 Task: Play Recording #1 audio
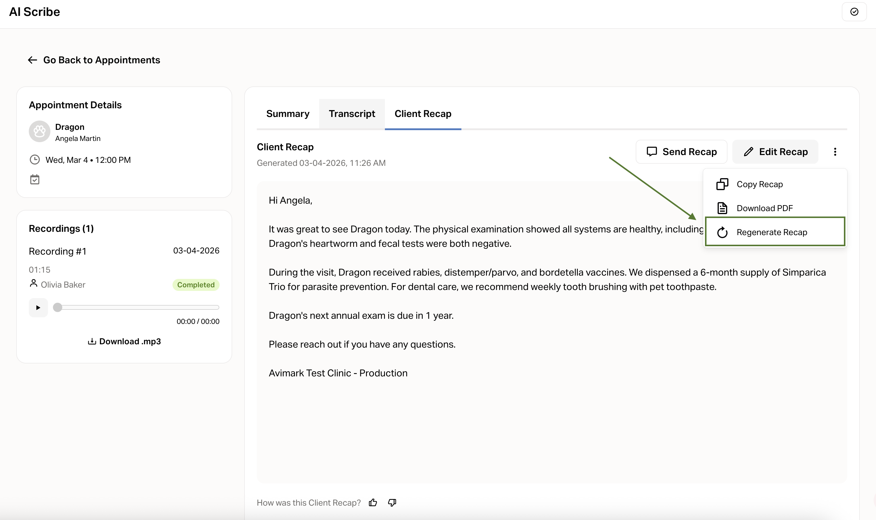tap(38, 307)
